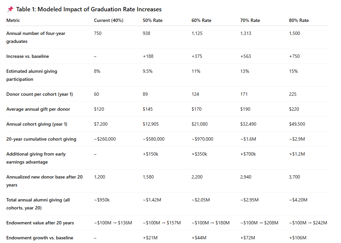Click the 'Endowment growth vs. baseline' row label
341x243 pixels.
40,238
